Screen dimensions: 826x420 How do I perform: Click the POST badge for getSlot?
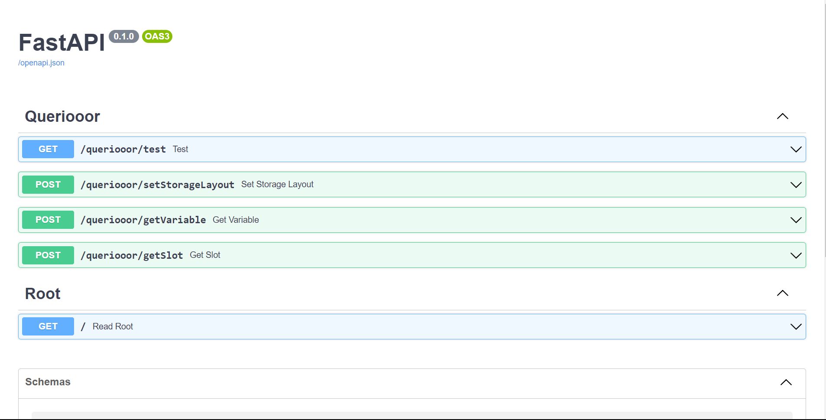(48, 255)
